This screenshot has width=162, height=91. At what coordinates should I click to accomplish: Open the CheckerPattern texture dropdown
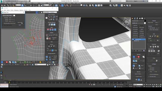click(50, 12)
